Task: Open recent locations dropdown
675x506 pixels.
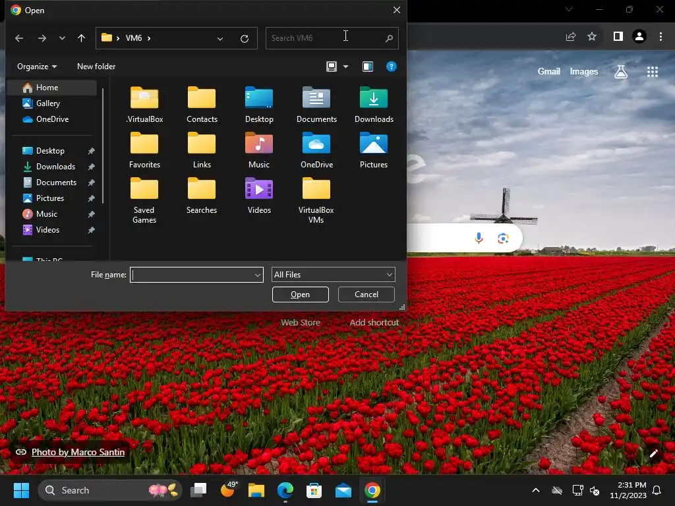Action: [x=62, y=38]
